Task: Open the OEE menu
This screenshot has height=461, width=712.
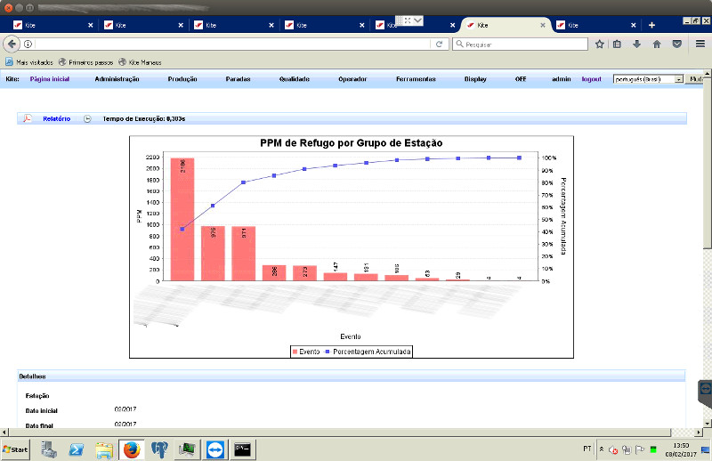Action: pos(521,79)
